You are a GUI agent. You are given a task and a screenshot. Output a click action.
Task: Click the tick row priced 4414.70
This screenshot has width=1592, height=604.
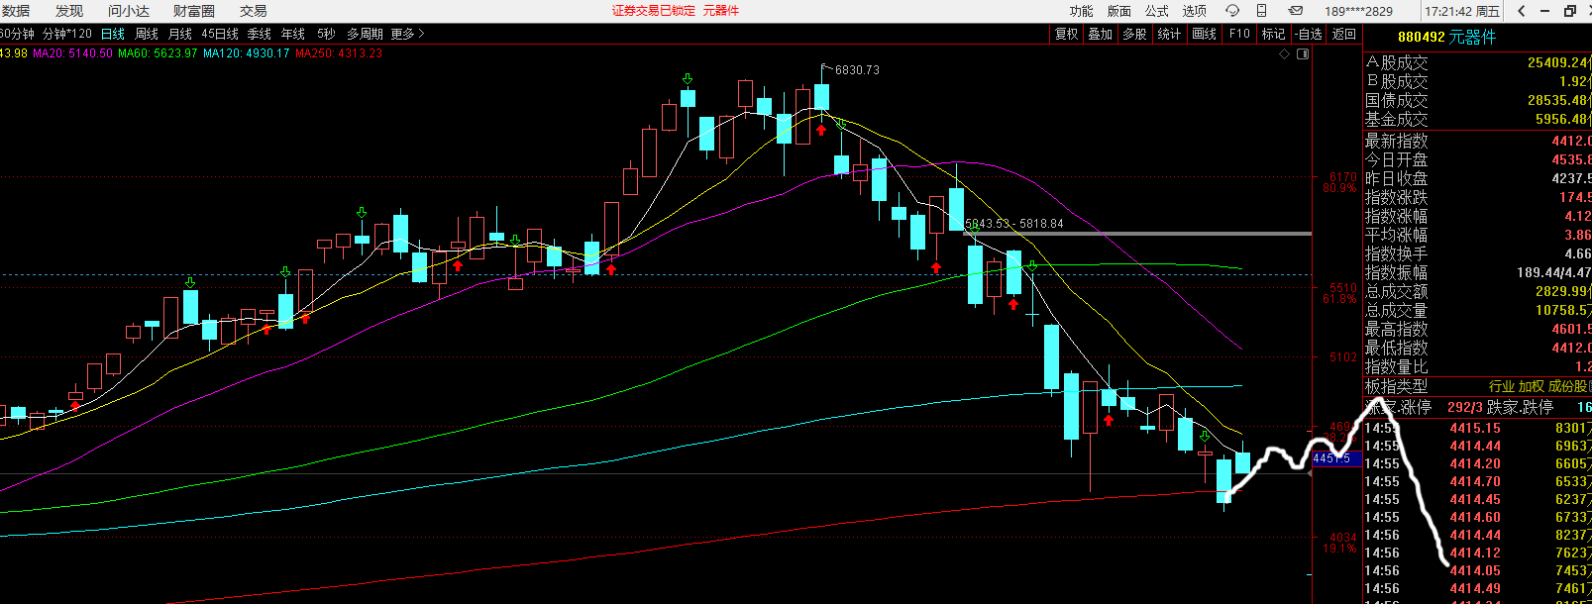click(x=1477, y=481)
